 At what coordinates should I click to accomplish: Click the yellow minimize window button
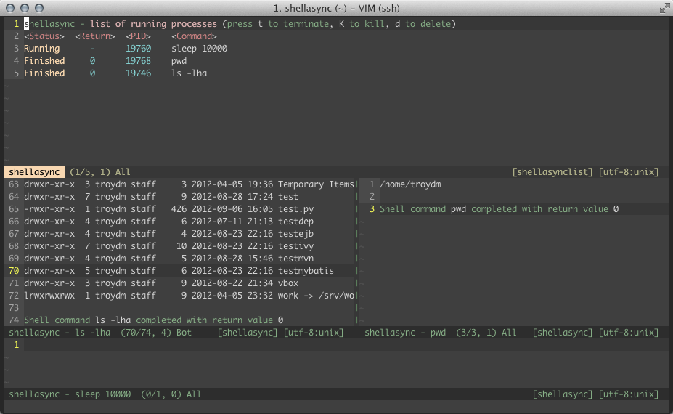25,8
